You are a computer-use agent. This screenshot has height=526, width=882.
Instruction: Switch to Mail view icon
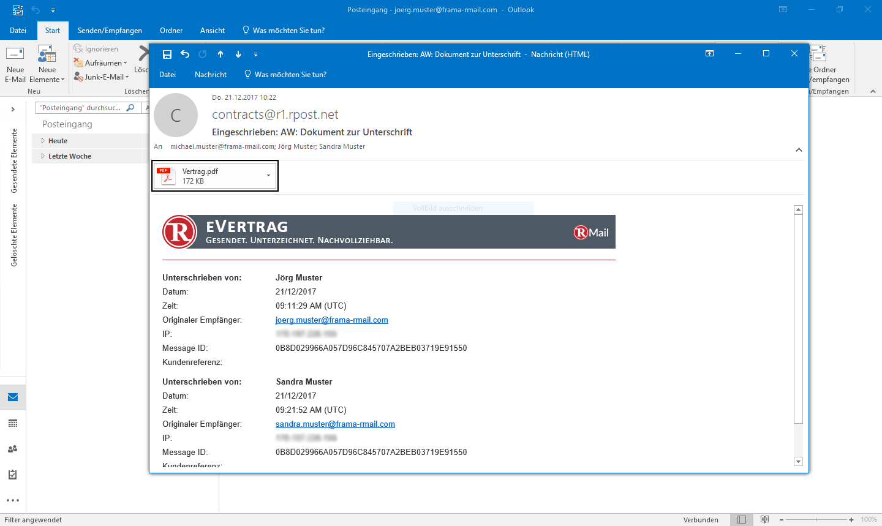pyautogui.click(x=13, y=397)
